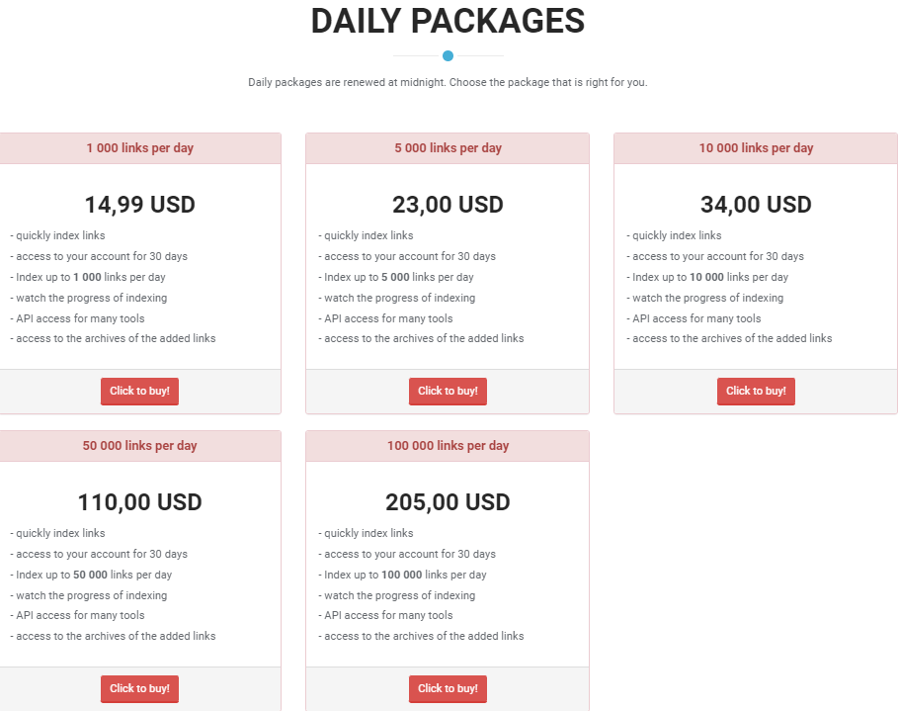
Task: Purchase the 50 000 links per day package
Action: point(139,688)
